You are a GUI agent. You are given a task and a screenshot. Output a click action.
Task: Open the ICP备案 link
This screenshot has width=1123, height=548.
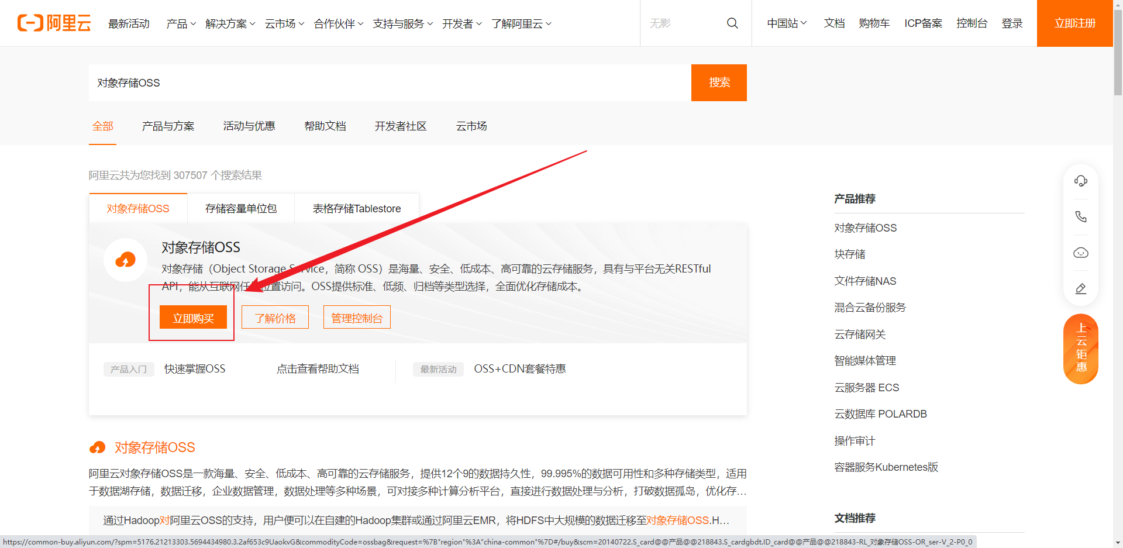pyautogui.click(x=923, y=23)
